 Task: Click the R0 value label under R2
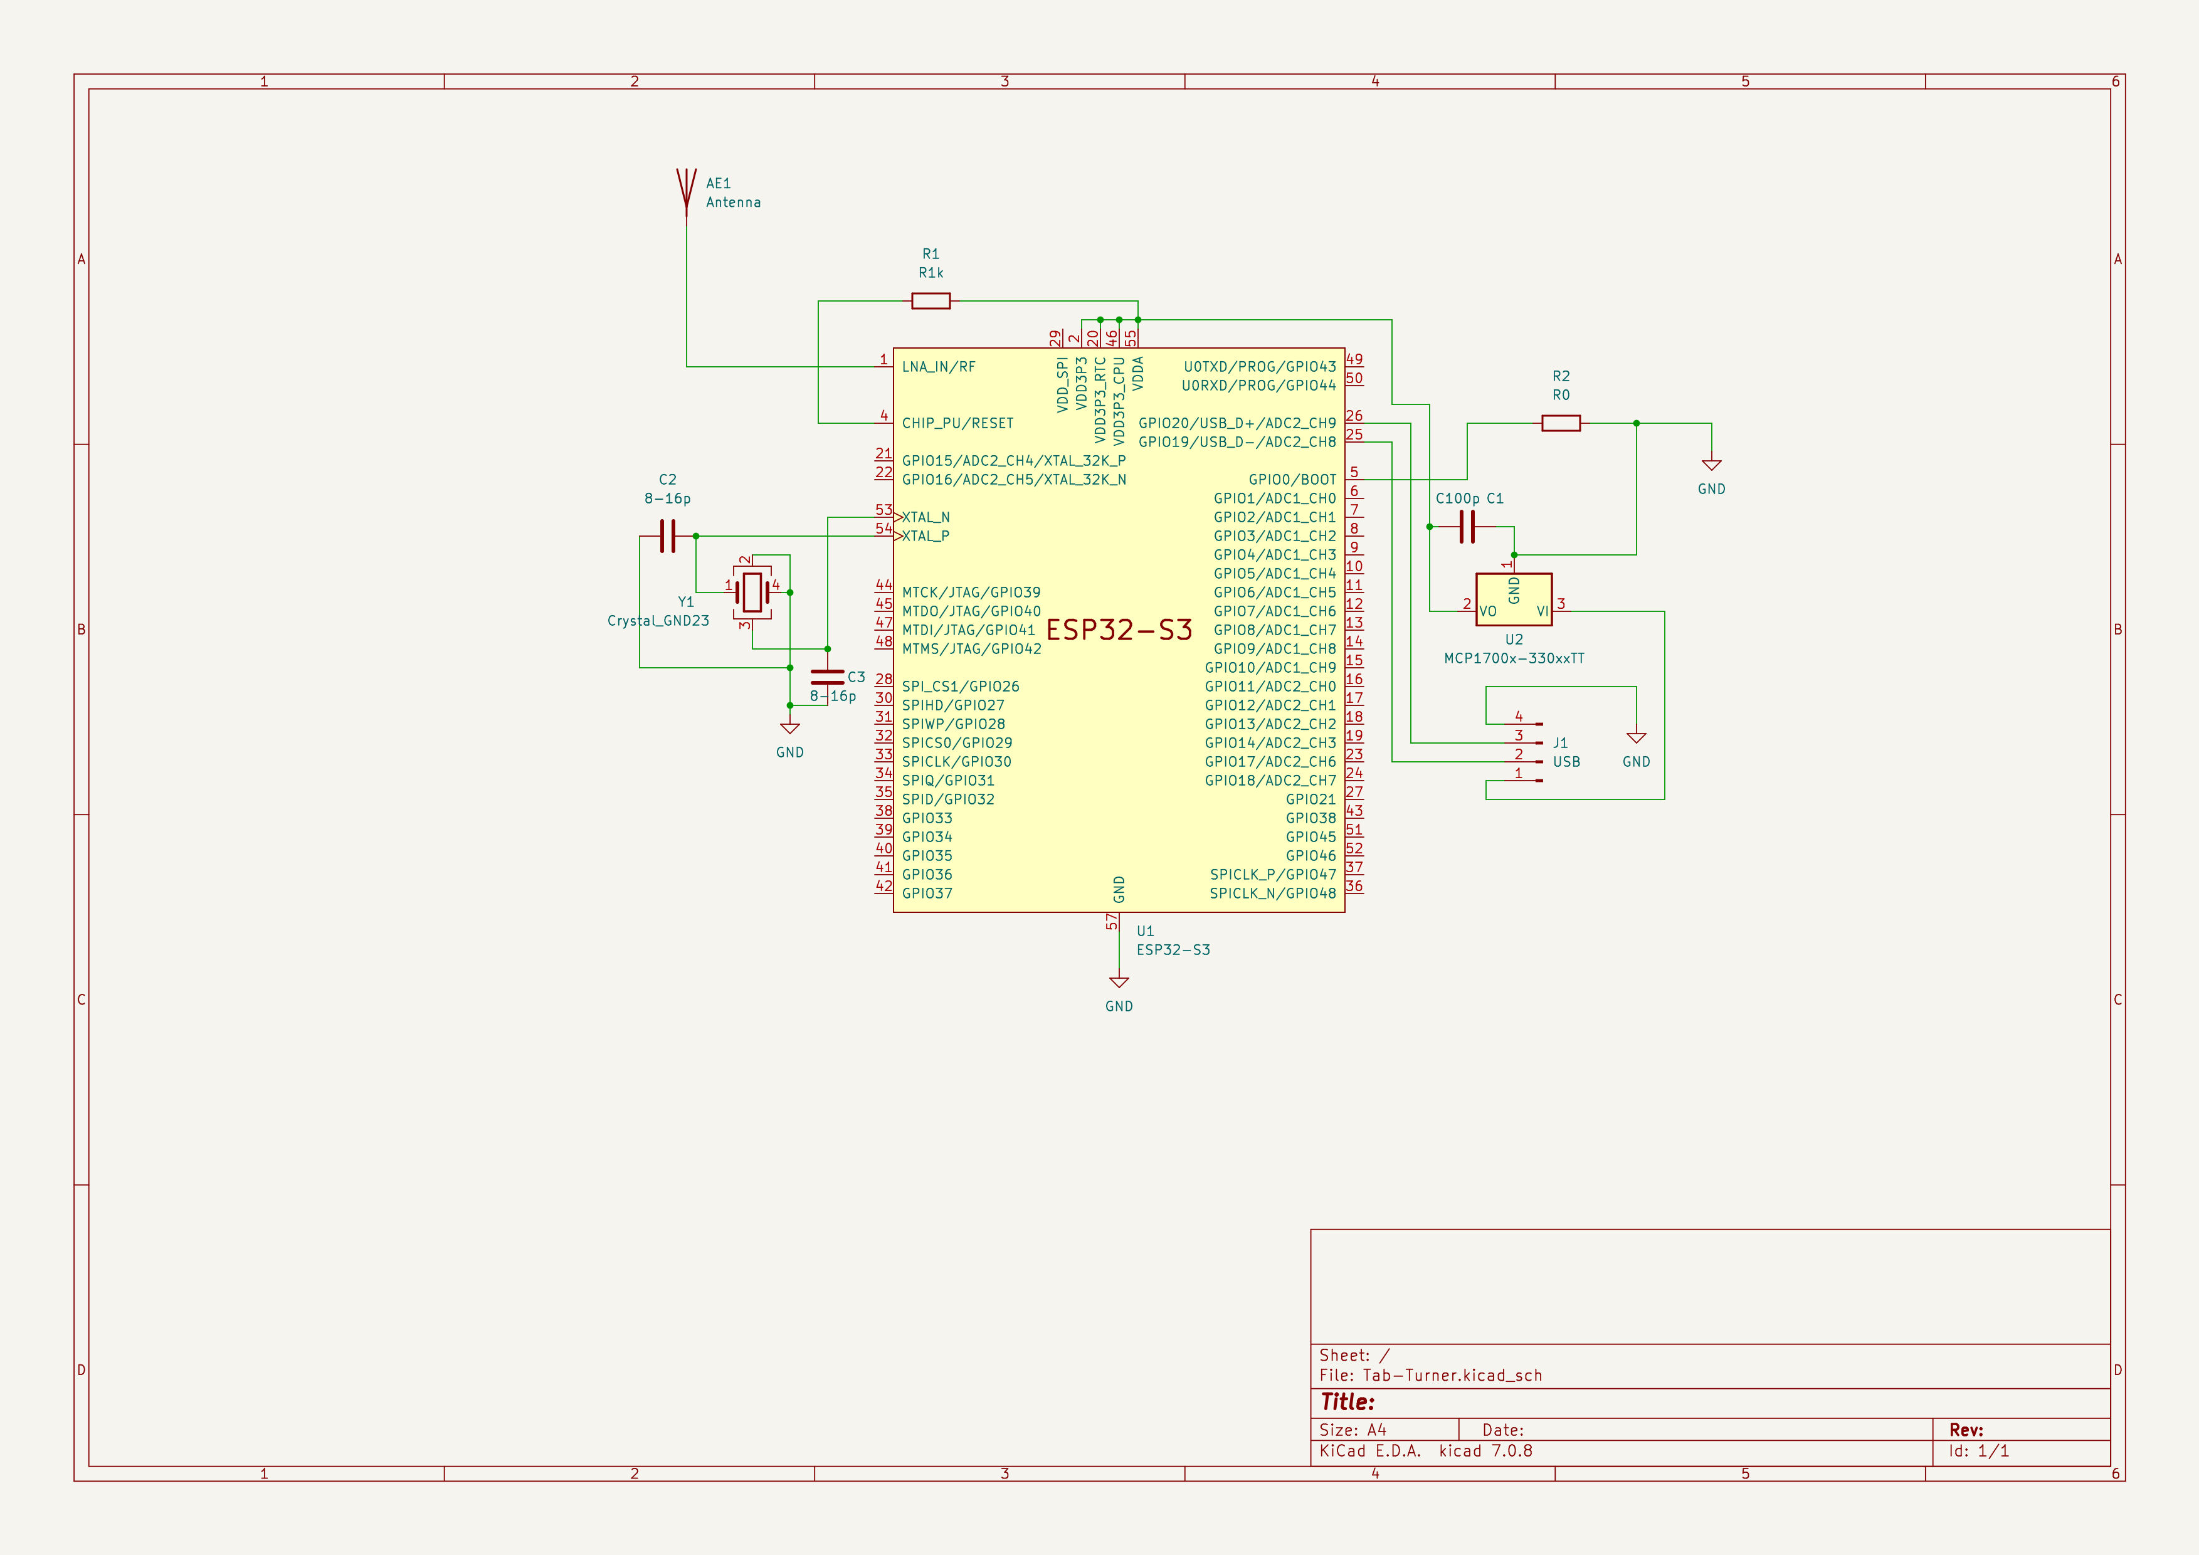pyautogui.click(x=1560, y=396)
